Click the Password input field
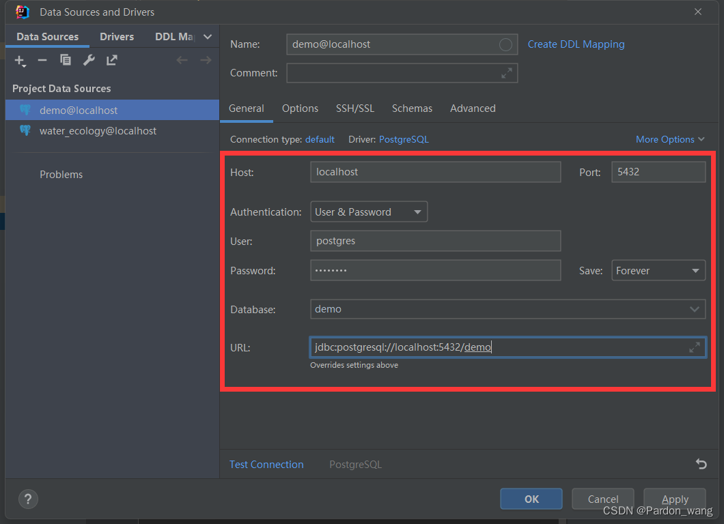This screenshot has width=724, height=524. pyautogui.click(x=435, y=270)
